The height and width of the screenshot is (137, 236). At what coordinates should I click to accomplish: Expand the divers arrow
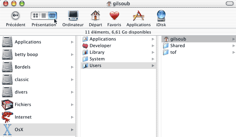(x=72, y=92)
